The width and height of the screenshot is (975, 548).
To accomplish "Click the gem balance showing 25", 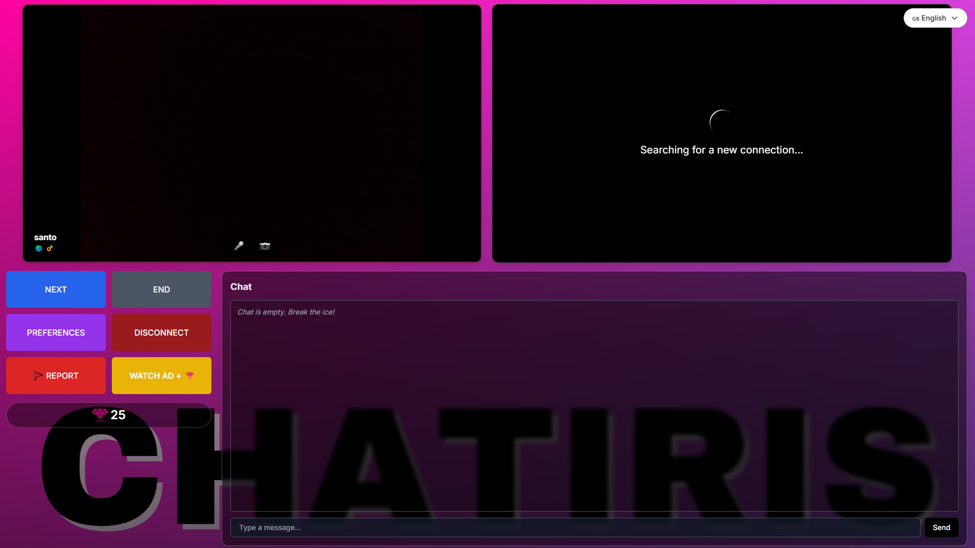I will [109, 415].
